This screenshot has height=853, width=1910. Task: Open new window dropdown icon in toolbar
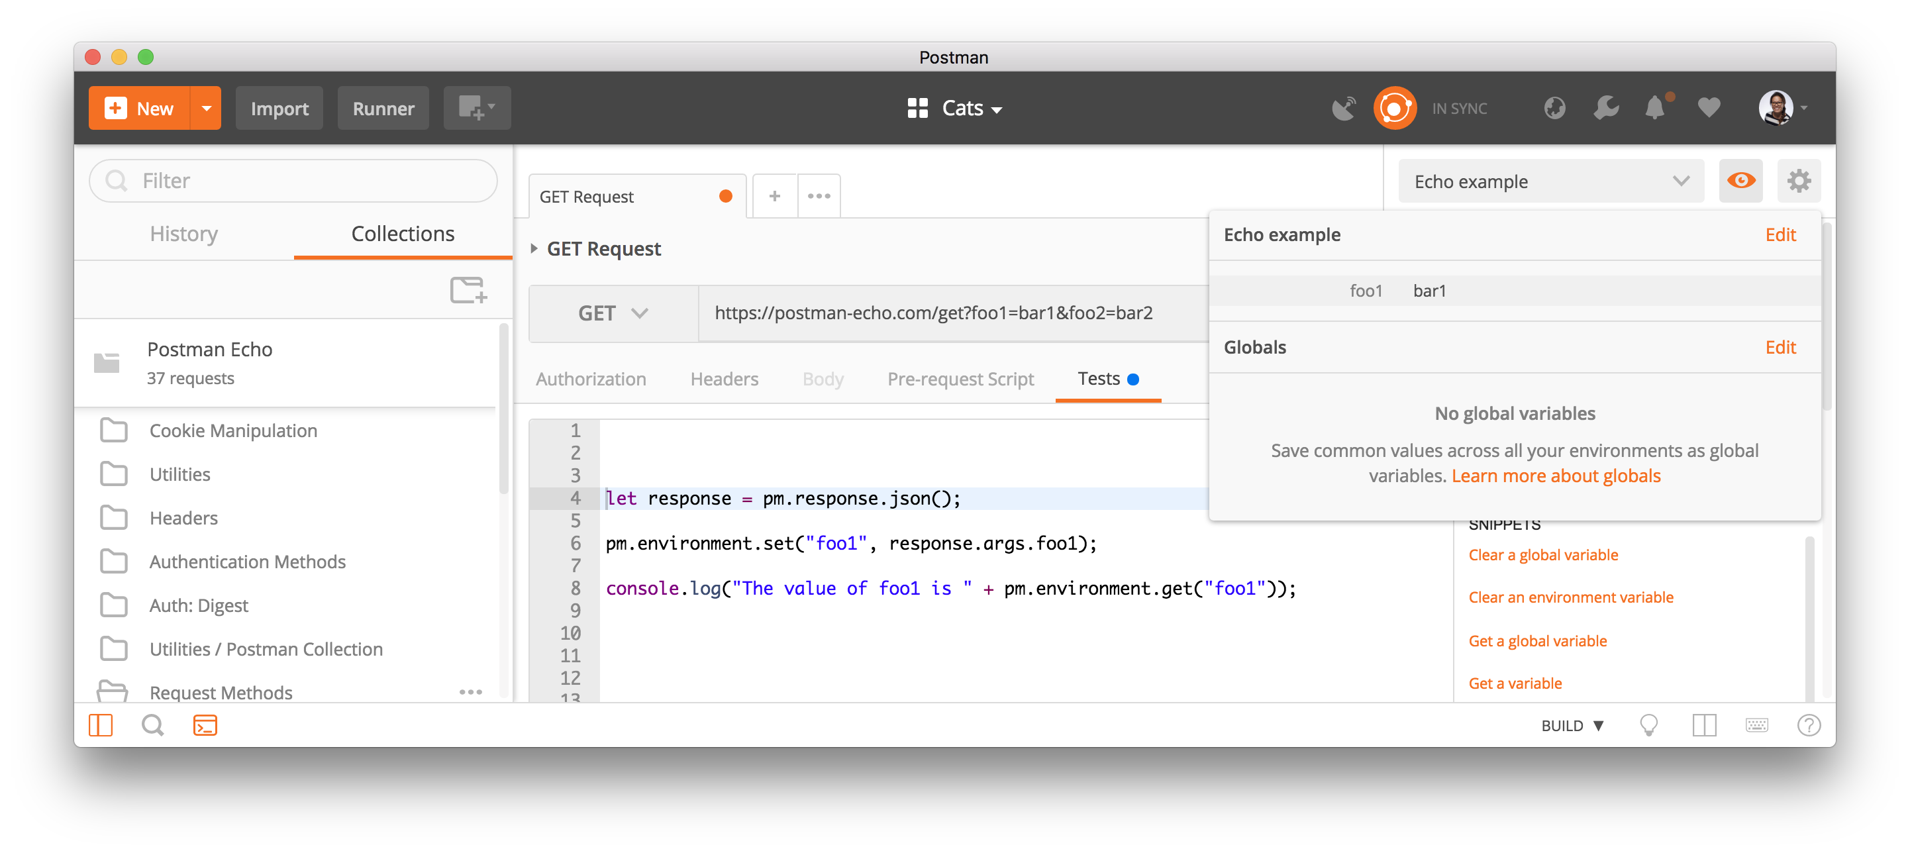click(x=477, y=109)
